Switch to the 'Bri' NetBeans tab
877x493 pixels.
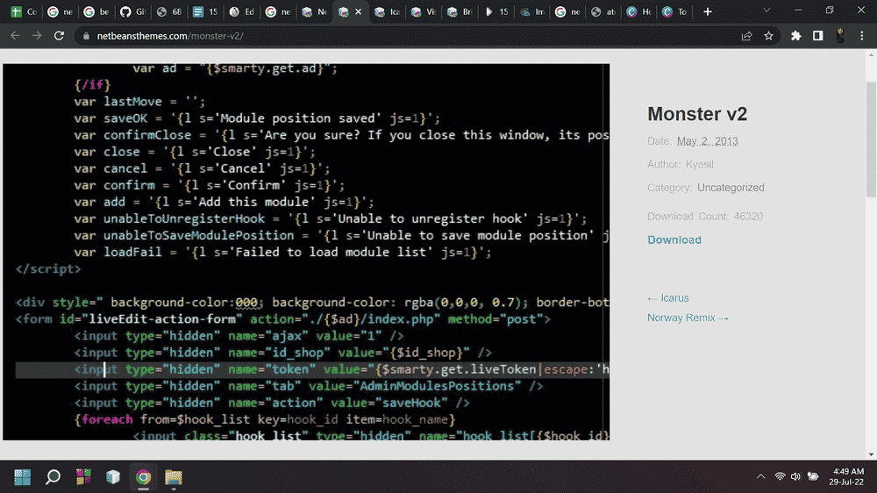click(460, 11)
